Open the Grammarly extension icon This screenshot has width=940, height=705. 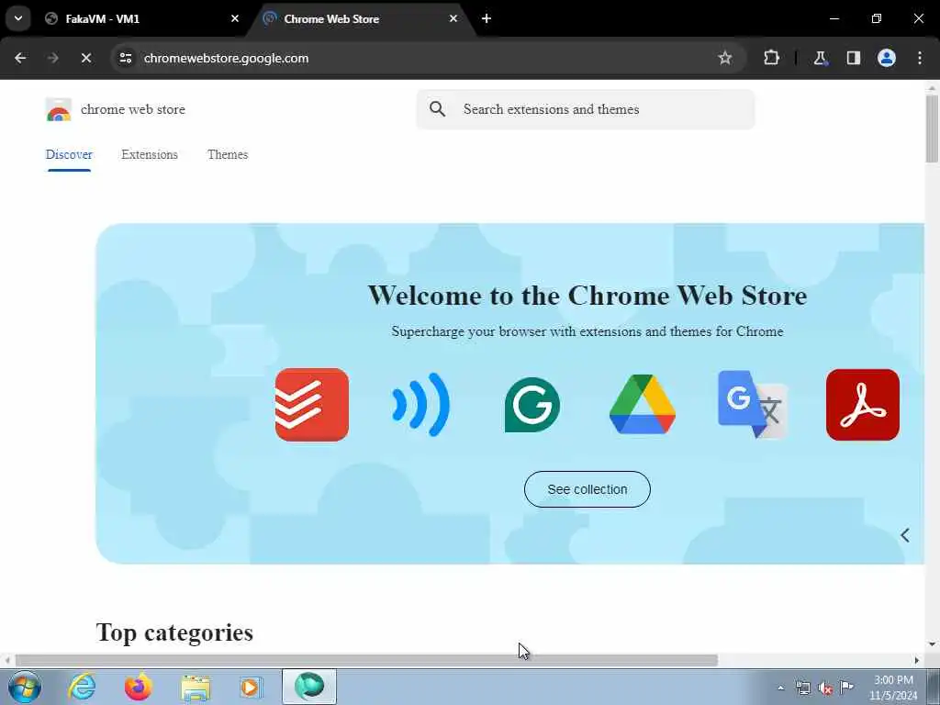click(532, 405)
